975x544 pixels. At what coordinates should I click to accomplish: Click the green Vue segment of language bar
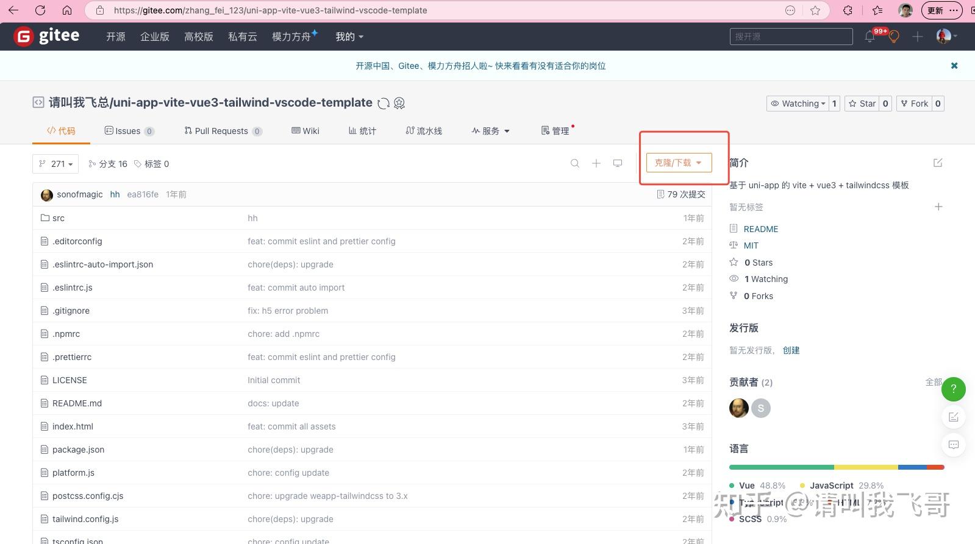point(782,467)
